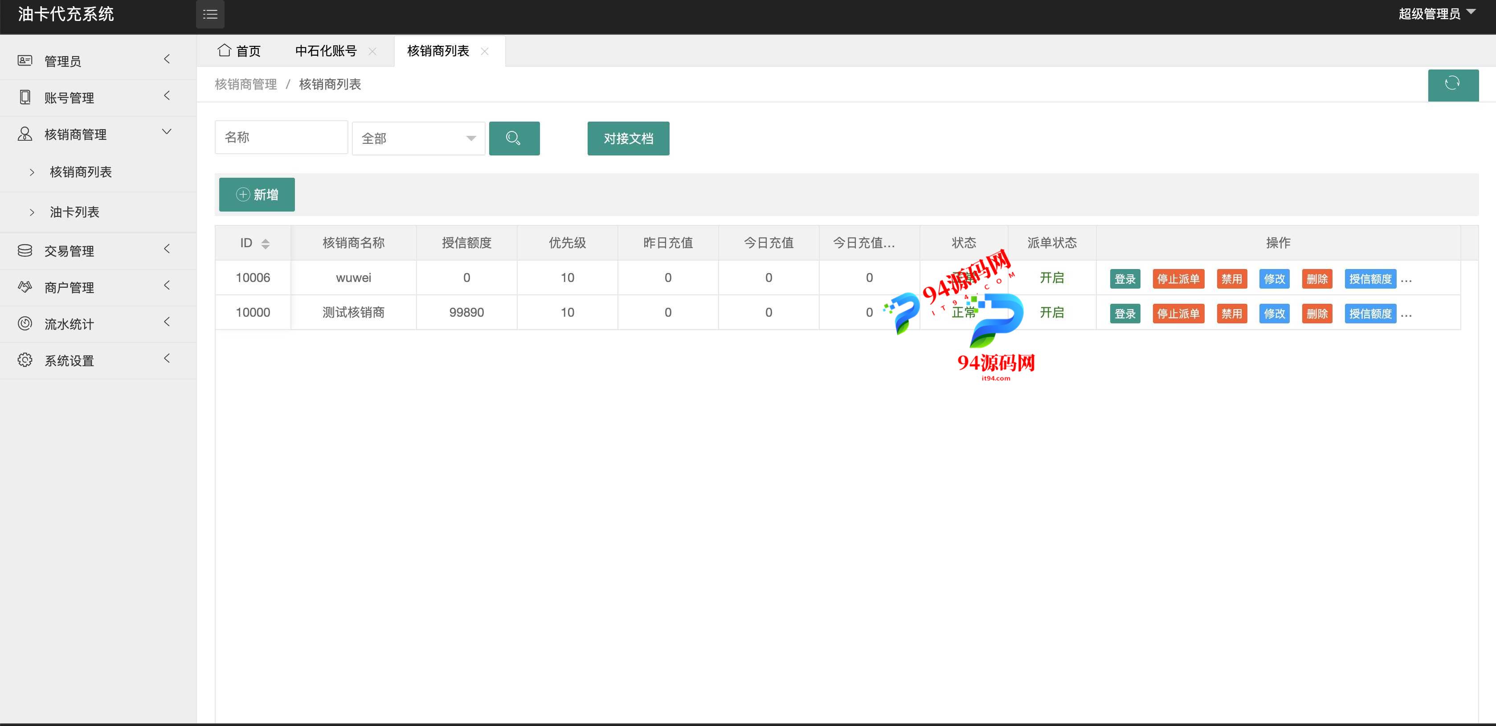Click the 授信额度 column header
1496x726 pixels.
tap(466, 243)
